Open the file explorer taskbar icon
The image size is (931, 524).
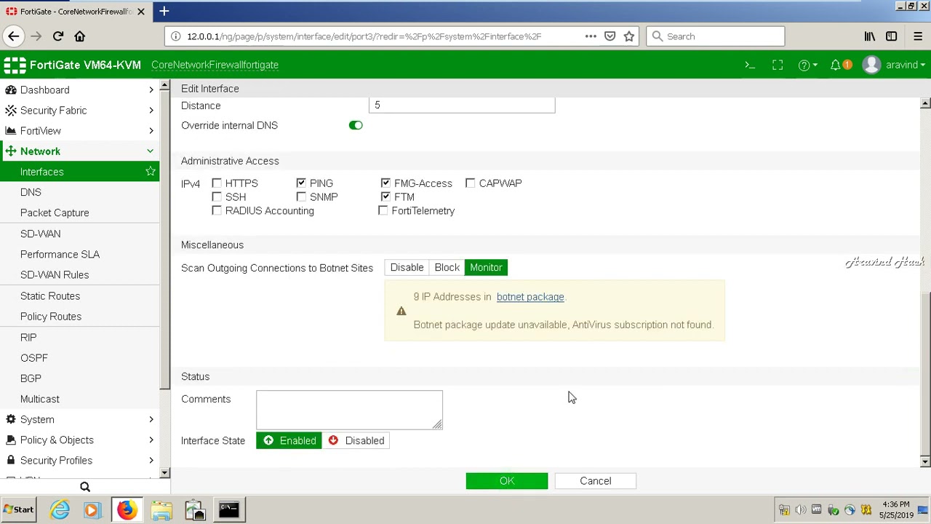(x=161, y=510)
